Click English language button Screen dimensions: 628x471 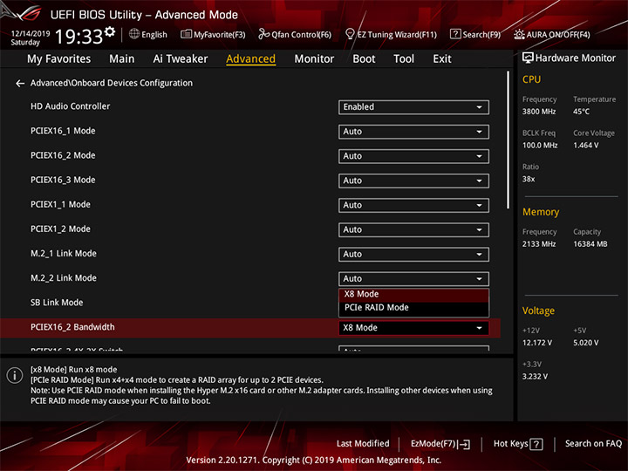coord(148,34)
